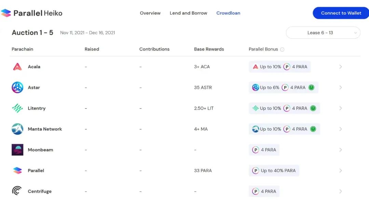This screenshot has height=206, width=369.
Task: Click the Base Rewards column header
Action: point(209,49)
